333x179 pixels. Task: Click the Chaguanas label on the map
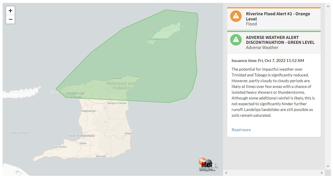pos(88,111)
